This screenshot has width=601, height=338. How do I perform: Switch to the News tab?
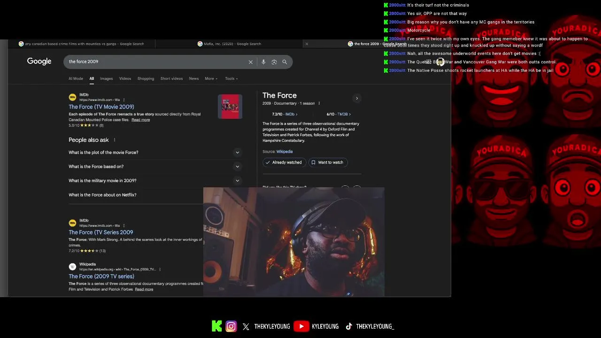pos(193,79)
